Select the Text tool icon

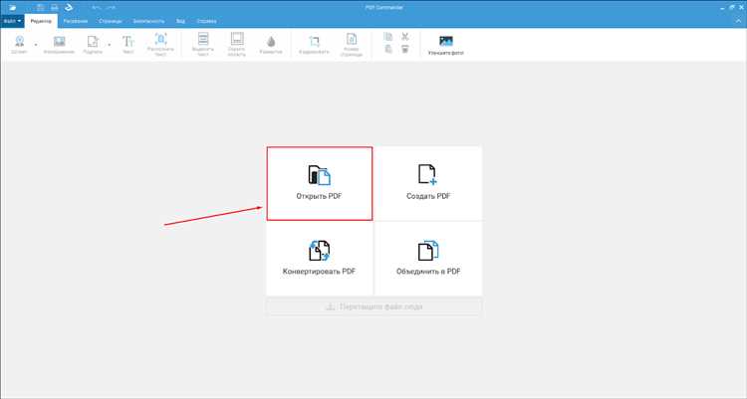coord(128,44)
